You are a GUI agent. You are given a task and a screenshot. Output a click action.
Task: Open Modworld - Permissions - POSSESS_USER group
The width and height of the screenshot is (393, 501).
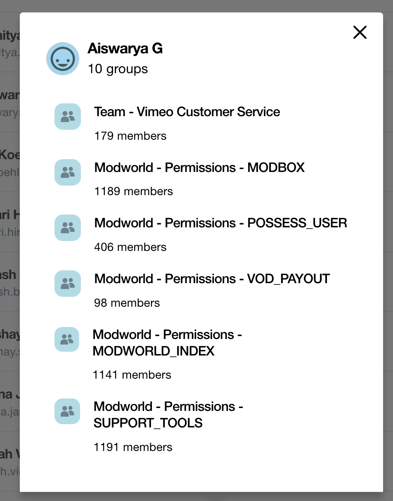(x=220, y=223)
